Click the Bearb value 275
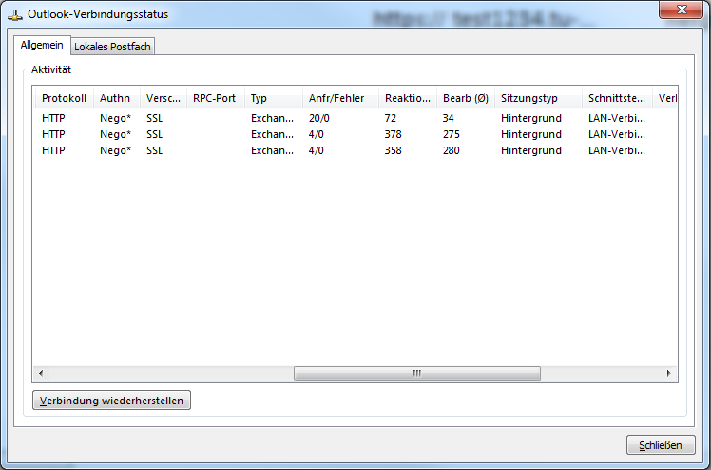The width and height of the screenshot is (711, 470). tap(452, 134)
